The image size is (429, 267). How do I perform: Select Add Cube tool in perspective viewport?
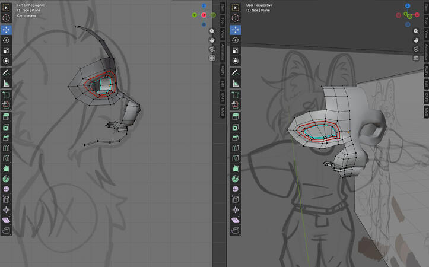pos(236,95)
